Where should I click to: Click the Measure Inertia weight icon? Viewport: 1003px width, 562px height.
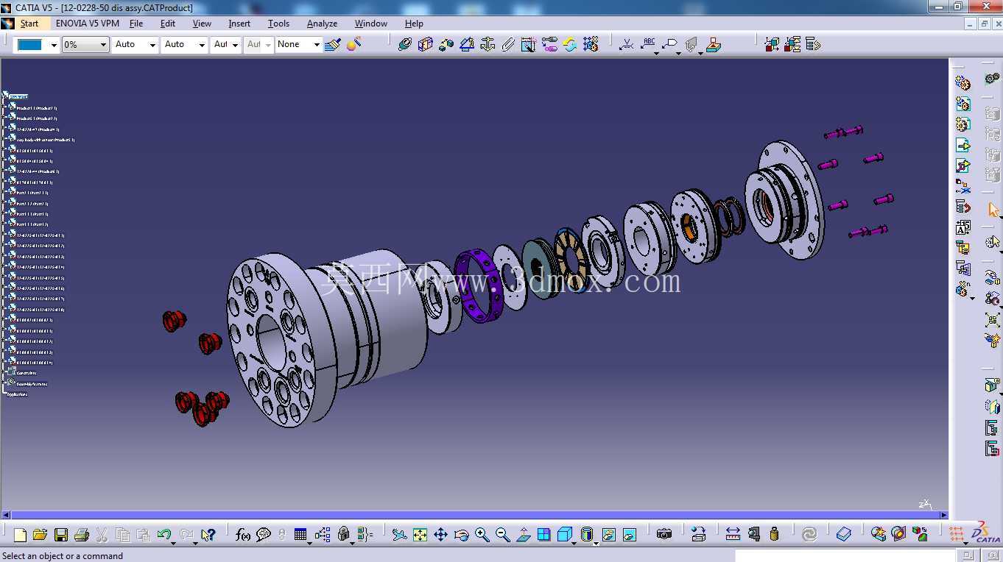tap(774, 535)
